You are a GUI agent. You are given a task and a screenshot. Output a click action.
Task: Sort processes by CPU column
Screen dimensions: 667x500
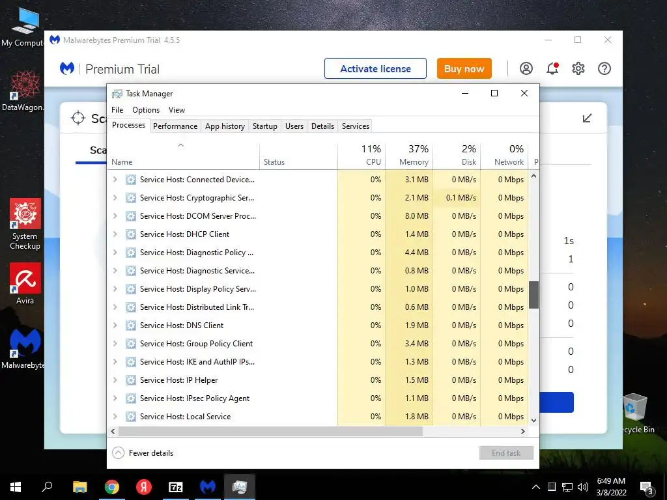362,156
